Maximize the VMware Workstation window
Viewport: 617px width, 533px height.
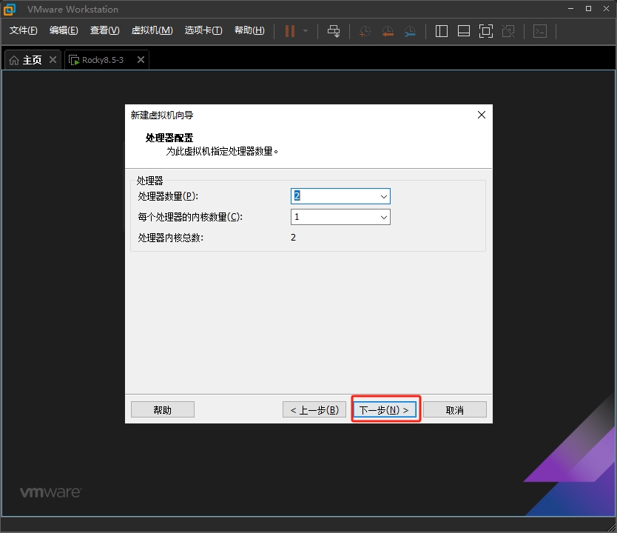[588, 9]
